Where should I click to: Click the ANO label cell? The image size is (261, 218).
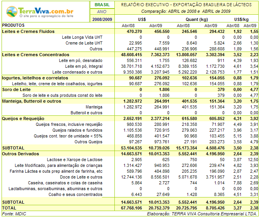pos(102,12)
